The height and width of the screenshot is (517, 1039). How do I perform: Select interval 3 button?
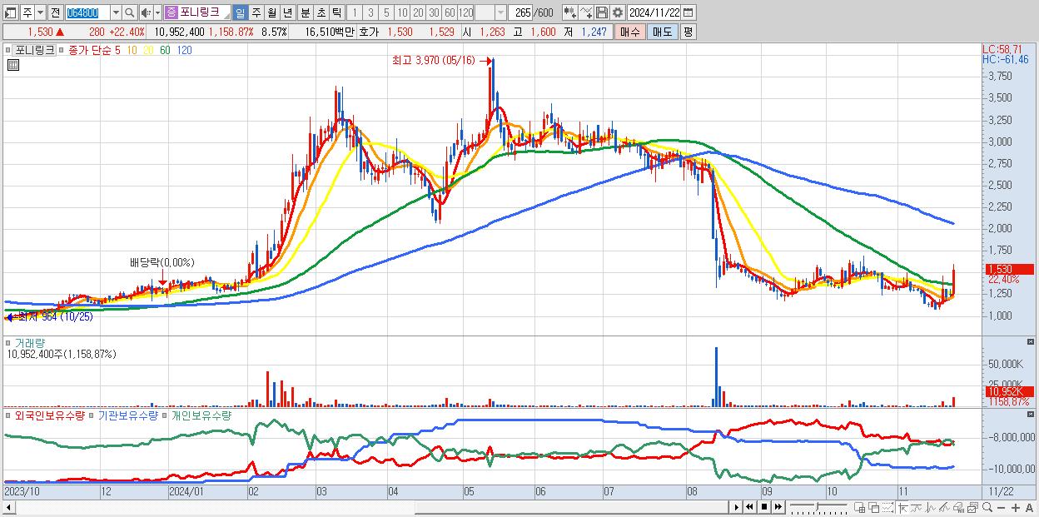(x=370, y=12)
